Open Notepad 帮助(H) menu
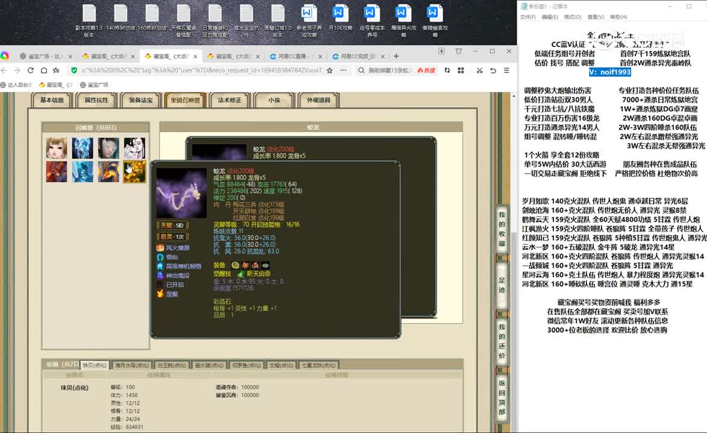The width and height of the screenshot is (707, 433). pos(618,17)
